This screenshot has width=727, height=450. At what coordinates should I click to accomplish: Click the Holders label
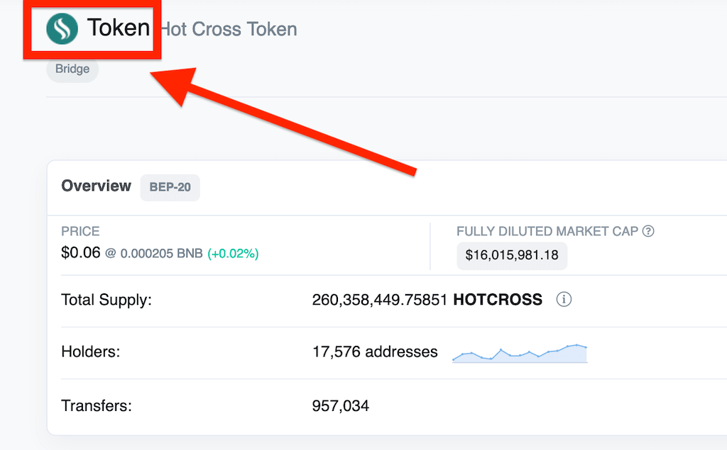(x=90, y=352)
